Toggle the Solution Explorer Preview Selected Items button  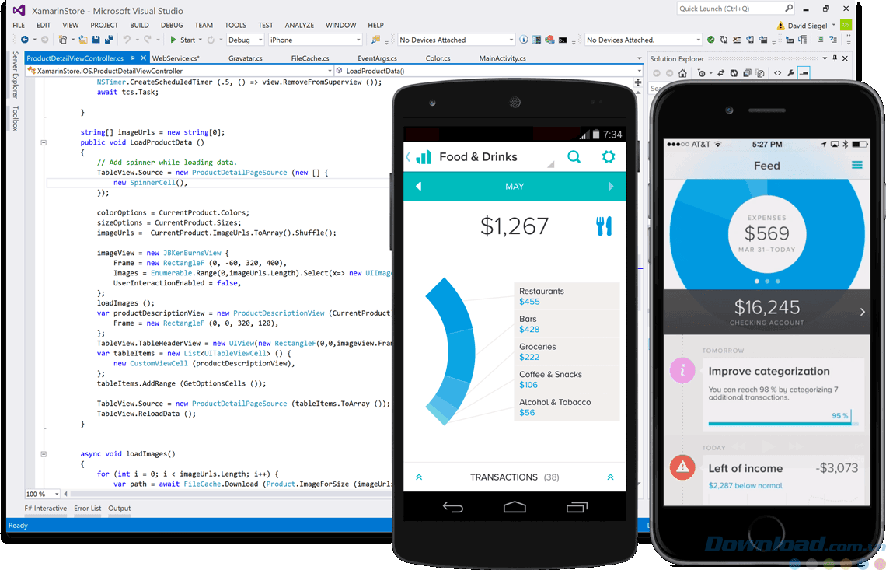point(804,73)
